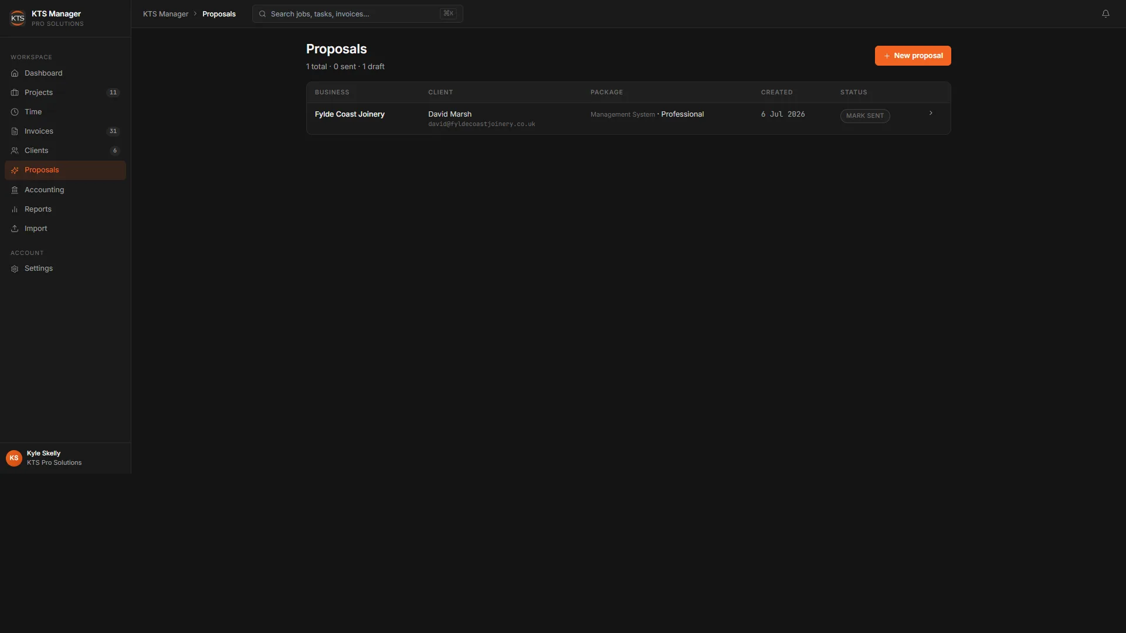Select the Proposals sidebar item
The image size is (1126, 633).
[65, 170]
